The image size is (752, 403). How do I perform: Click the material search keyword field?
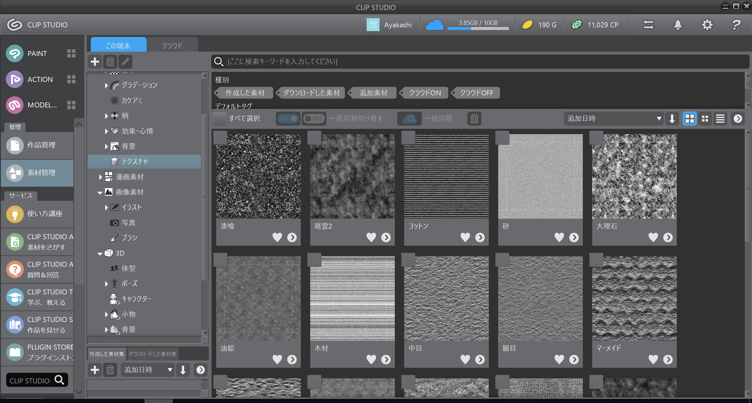point(470,61)
